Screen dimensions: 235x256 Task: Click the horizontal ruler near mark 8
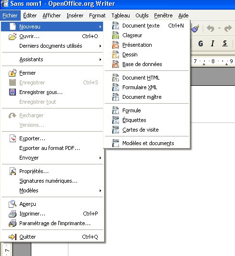(x=213, y=61)
